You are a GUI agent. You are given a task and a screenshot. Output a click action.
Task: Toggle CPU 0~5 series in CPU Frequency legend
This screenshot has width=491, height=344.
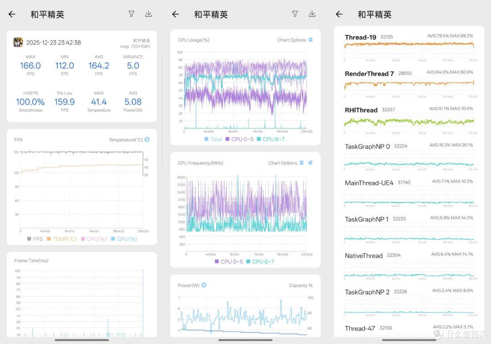(x=229, y=261)
